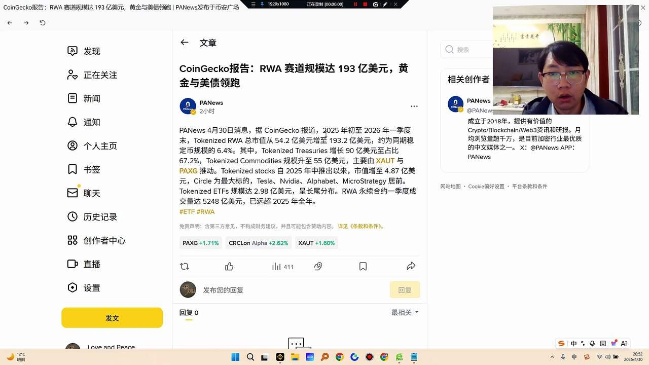Screen dimensions: 649x365
Task: Open the 发现 (Discover) sidebar item
Action: pos(84,51)
